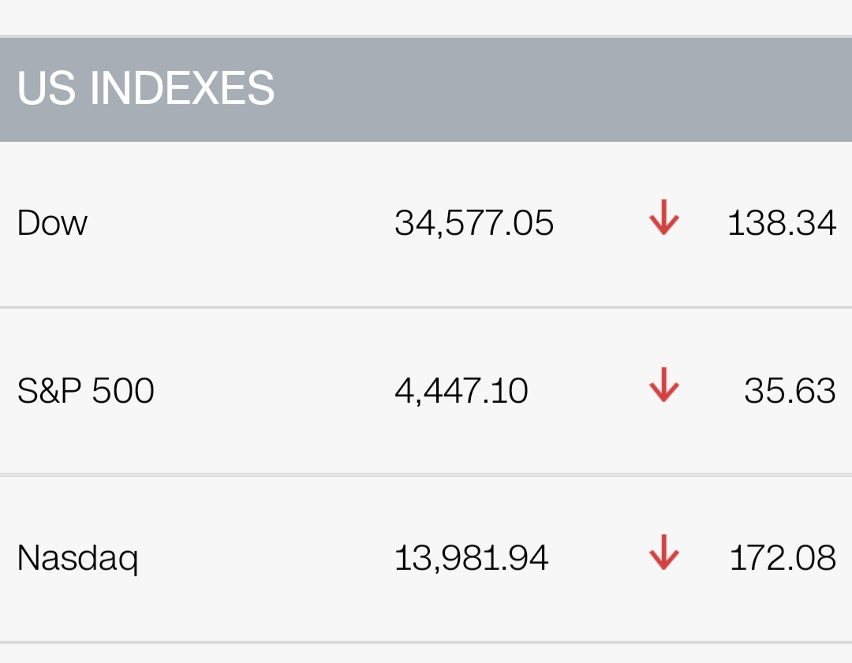
Task: Click the Nasdaq change value 172.08
Action: click(x=782, y=559)
